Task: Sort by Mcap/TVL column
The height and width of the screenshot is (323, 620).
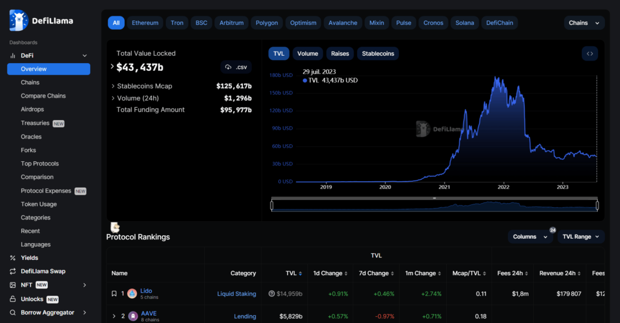Action: 484,273
